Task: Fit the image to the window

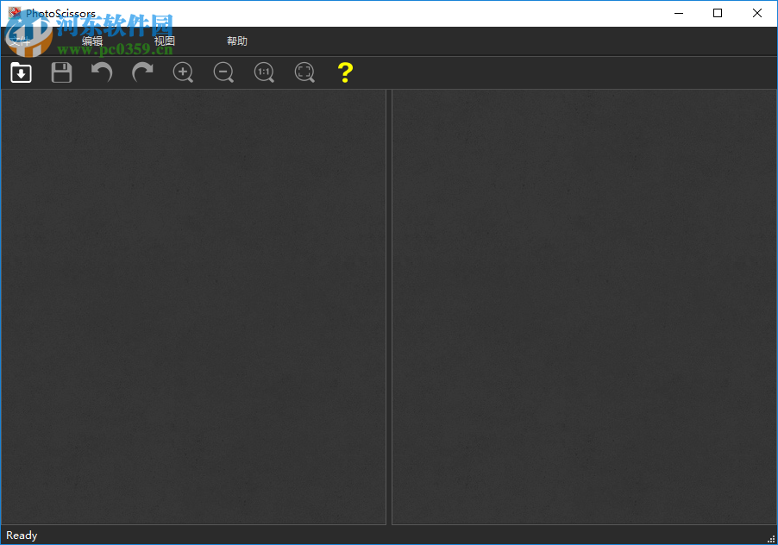Action: click(x=304, y=72)
